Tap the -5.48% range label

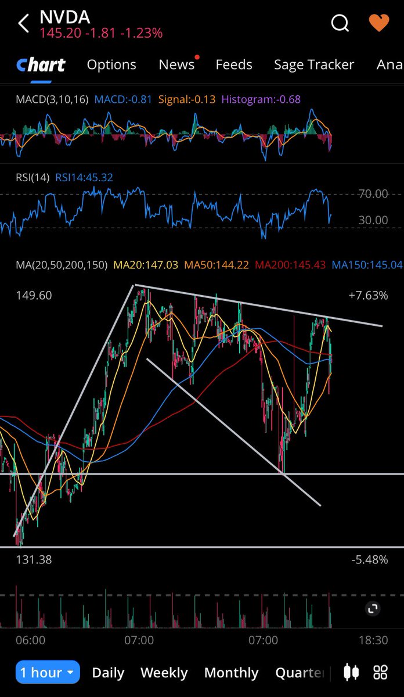369,560
